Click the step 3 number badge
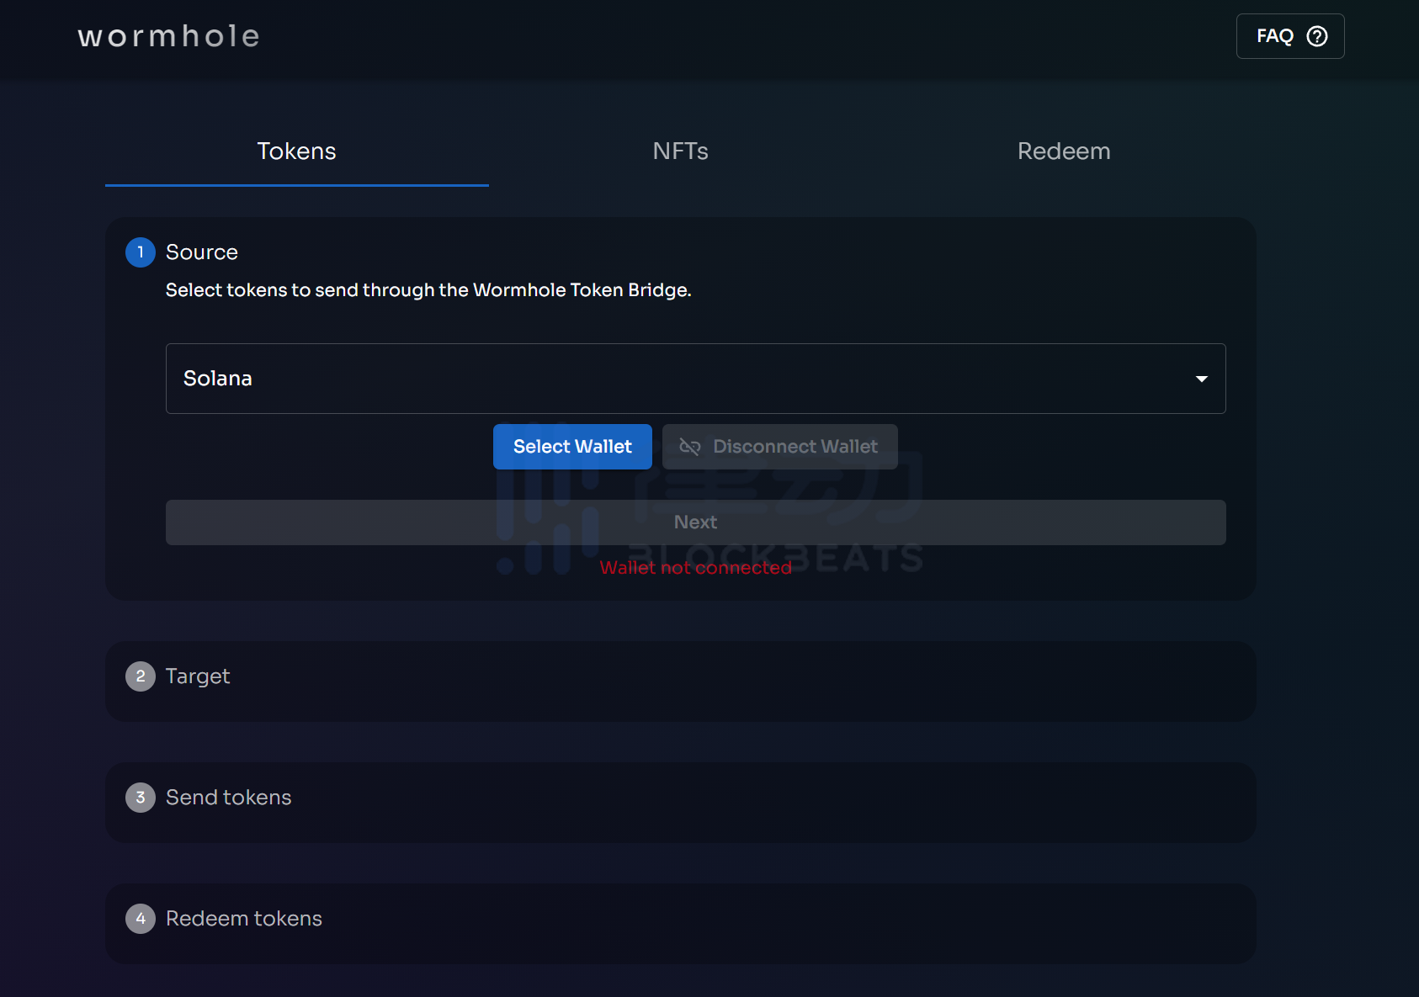1419x997 pixels. point(141,798)
